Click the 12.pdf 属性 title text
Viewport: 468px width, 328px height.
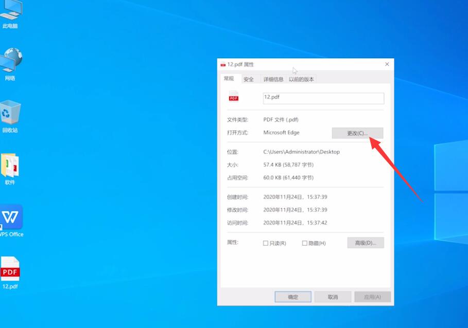(x=240, y=64)
